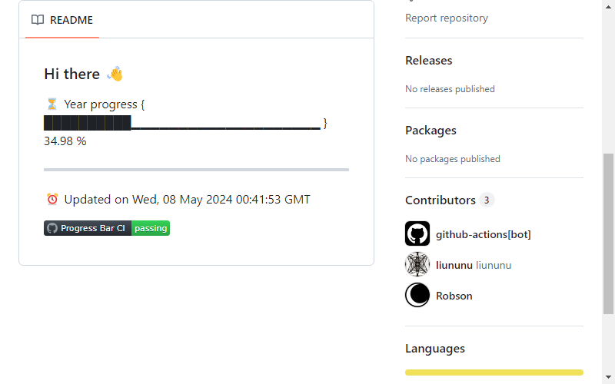Click the Robson moon avatar
The width and height of the screenshot is (615, 384).
tap(417, 295)
